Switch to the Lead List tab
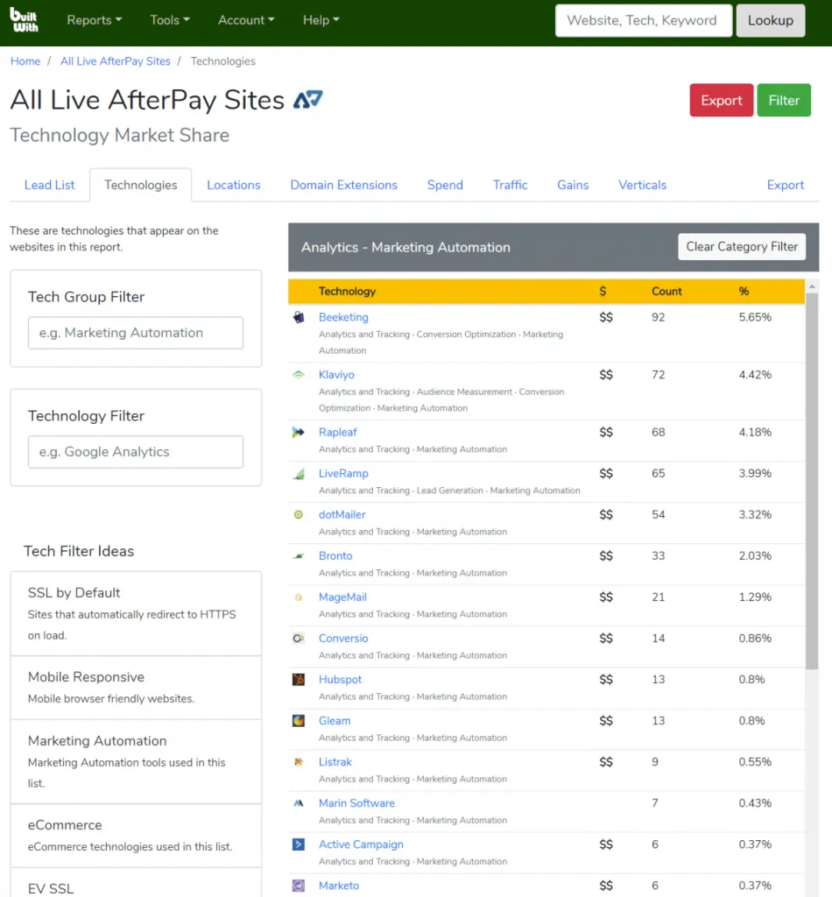 click(x=50, y=185)
